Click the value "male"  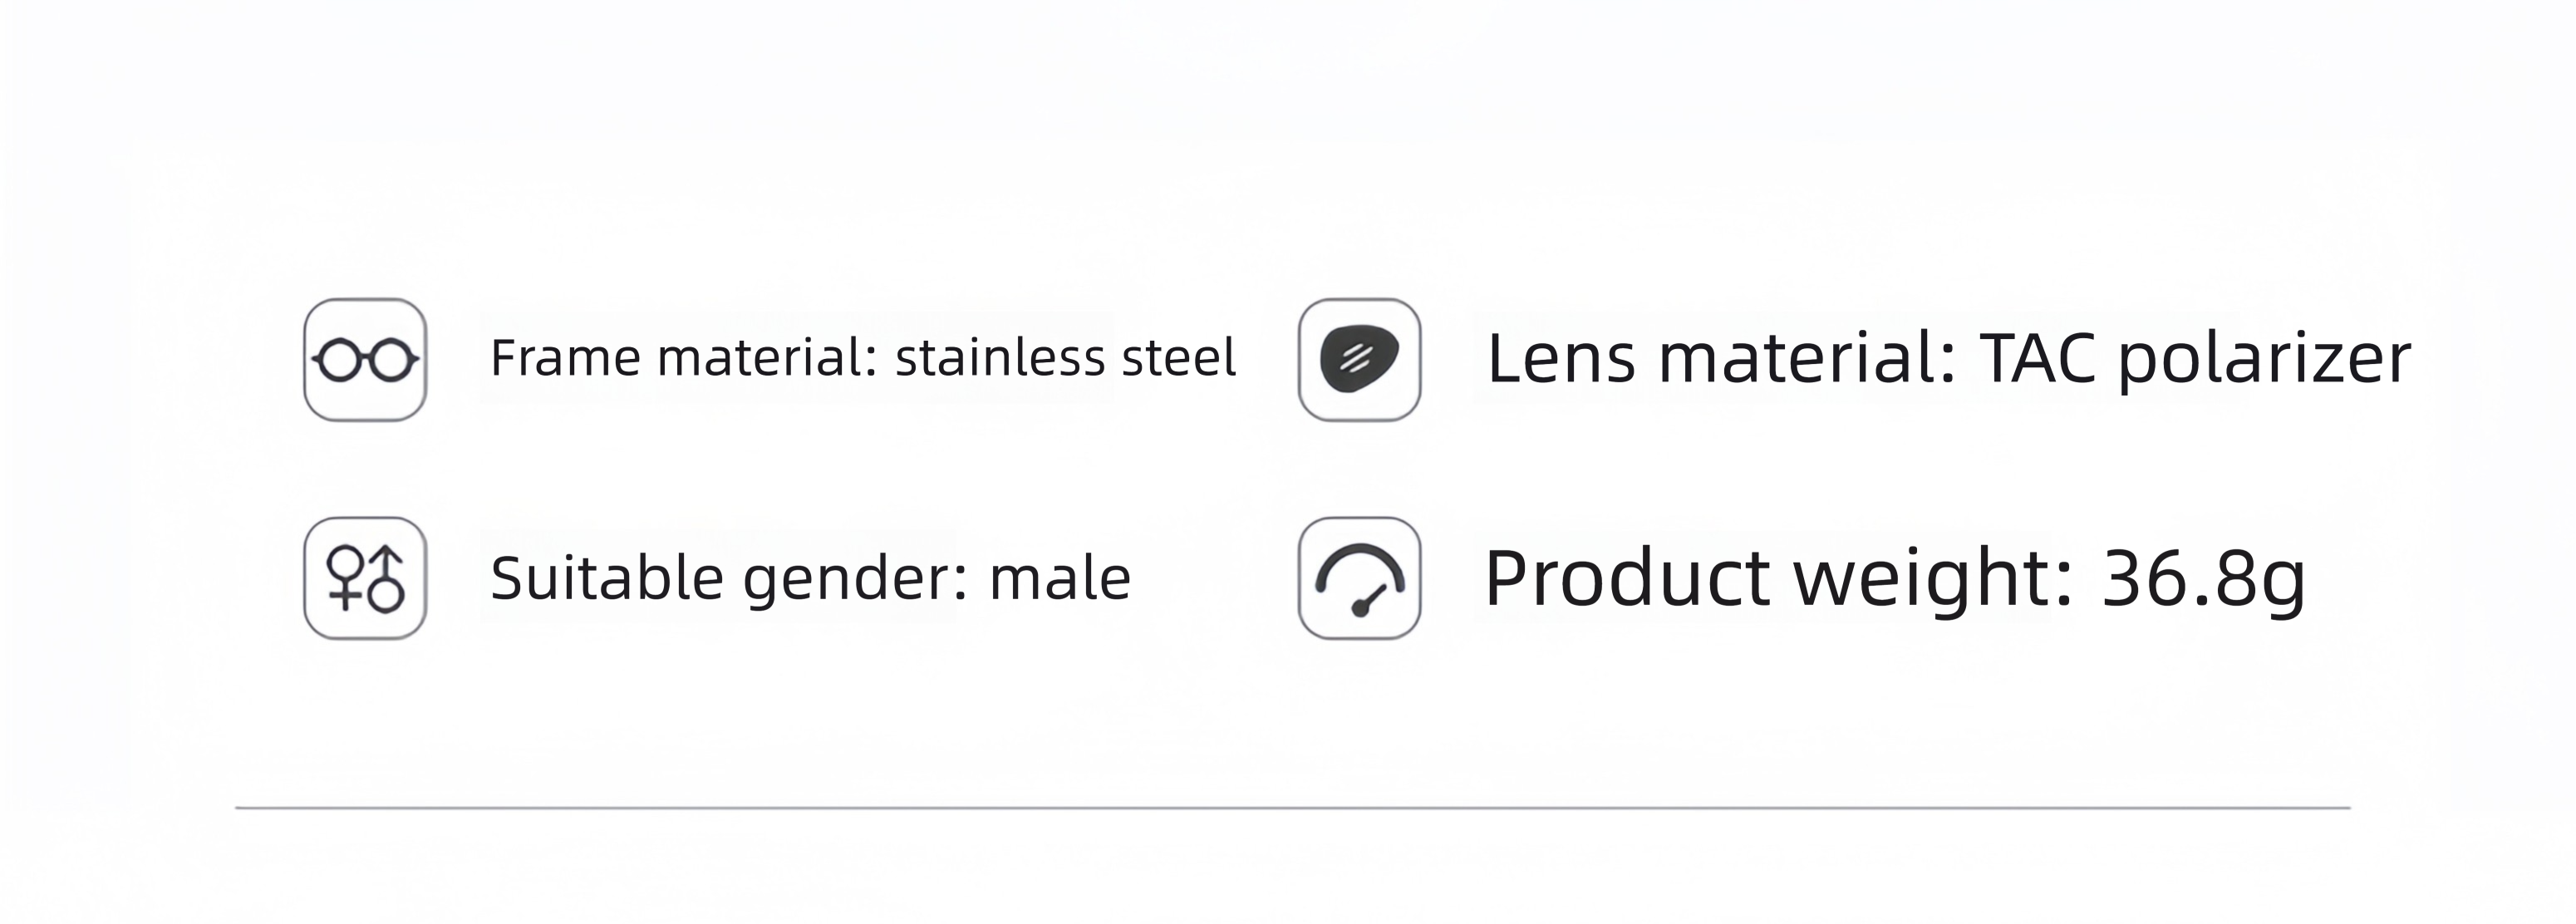1060,580
